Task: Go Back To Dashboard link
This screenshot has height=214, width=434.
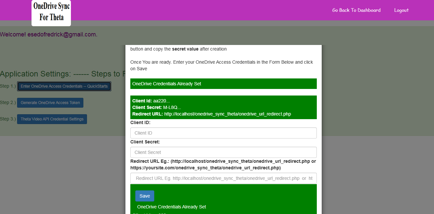Action: pyautogui.click(x=356, y=10)
